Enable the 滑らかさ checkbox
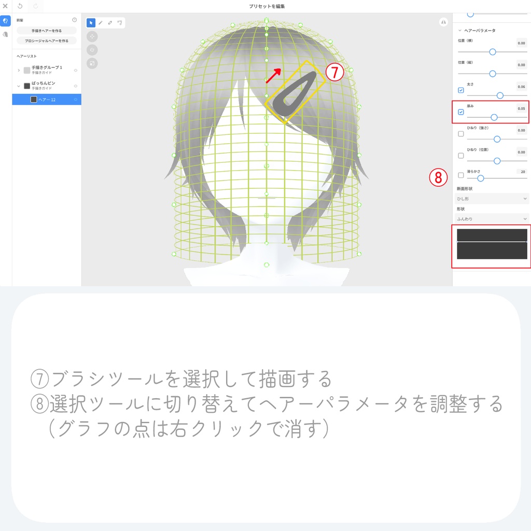Viewport: 531px width, 531px height. tap(461, 175)
